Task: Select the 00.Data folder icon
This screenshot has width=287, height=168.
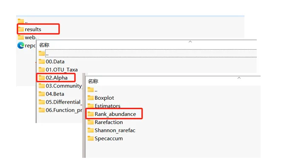Action: click(42, 62)
